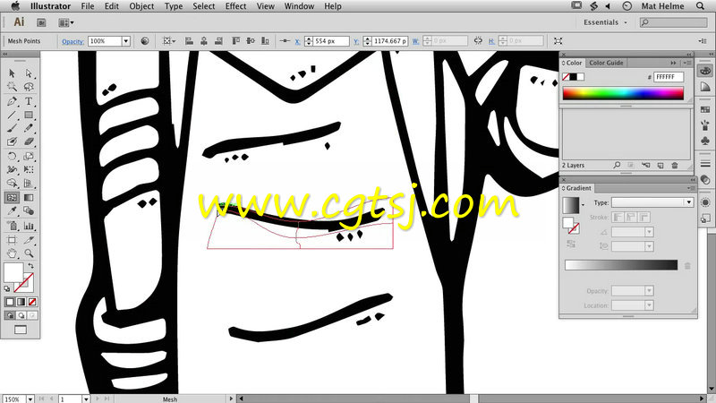Open the Window menu
Image resolution: width=716 pixels, height=403 pixels.
click(299, 6)
